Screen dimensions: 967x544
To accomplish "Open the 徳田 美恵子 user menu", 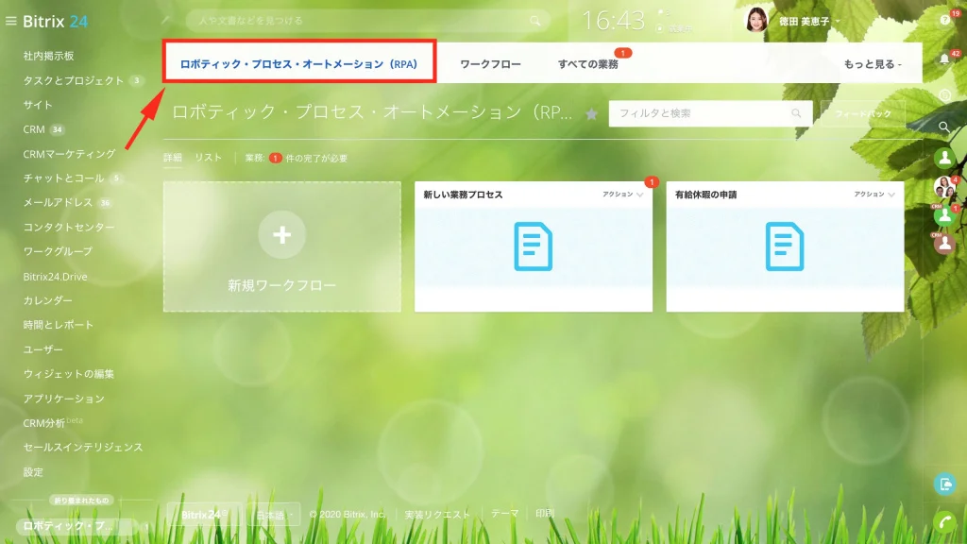I will [x=809, y=22].
